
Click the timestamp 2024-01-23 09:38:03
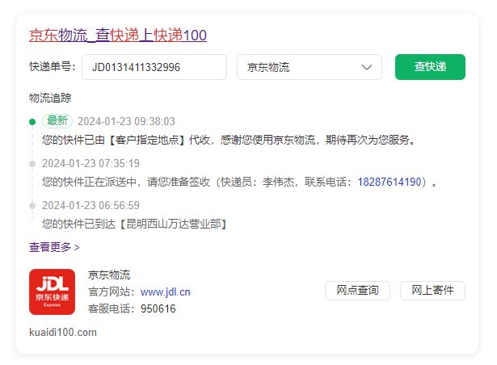coord(126,121)
